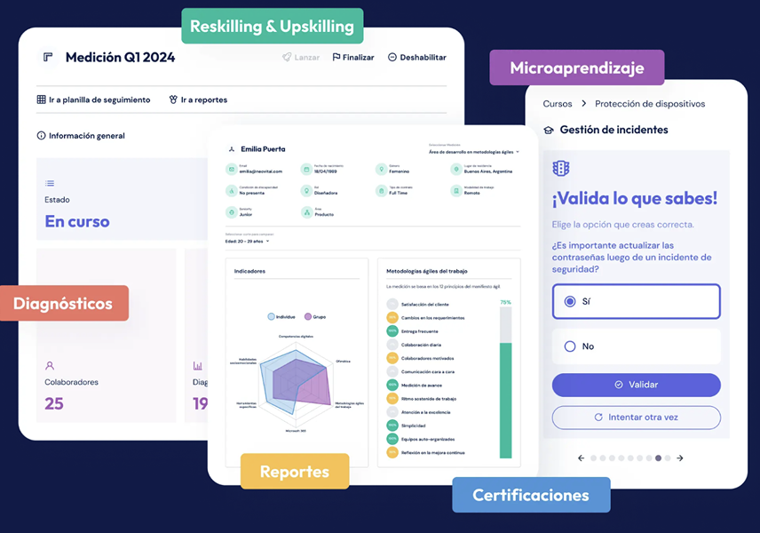Image resolution: width=760 pixels, height=533 pixels.
Task: Click the active dark pagination dot
Action: coord(658,457)
